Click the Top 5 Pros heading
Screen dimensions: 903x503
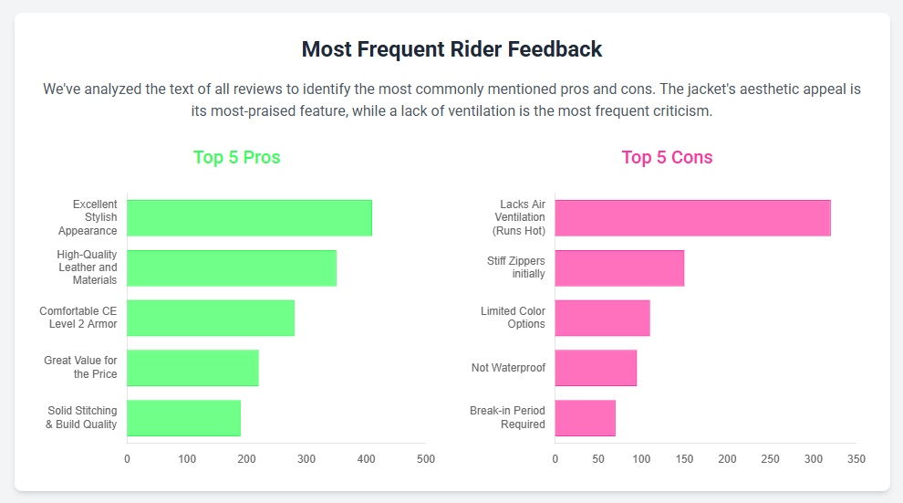click(x=236, y=157)
